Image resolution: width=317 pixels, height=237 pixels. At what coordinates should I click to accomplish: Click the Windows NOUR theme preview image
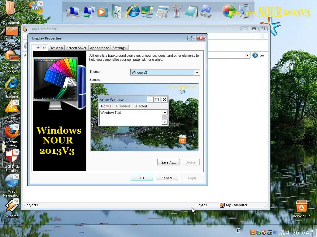pos(60,111)
